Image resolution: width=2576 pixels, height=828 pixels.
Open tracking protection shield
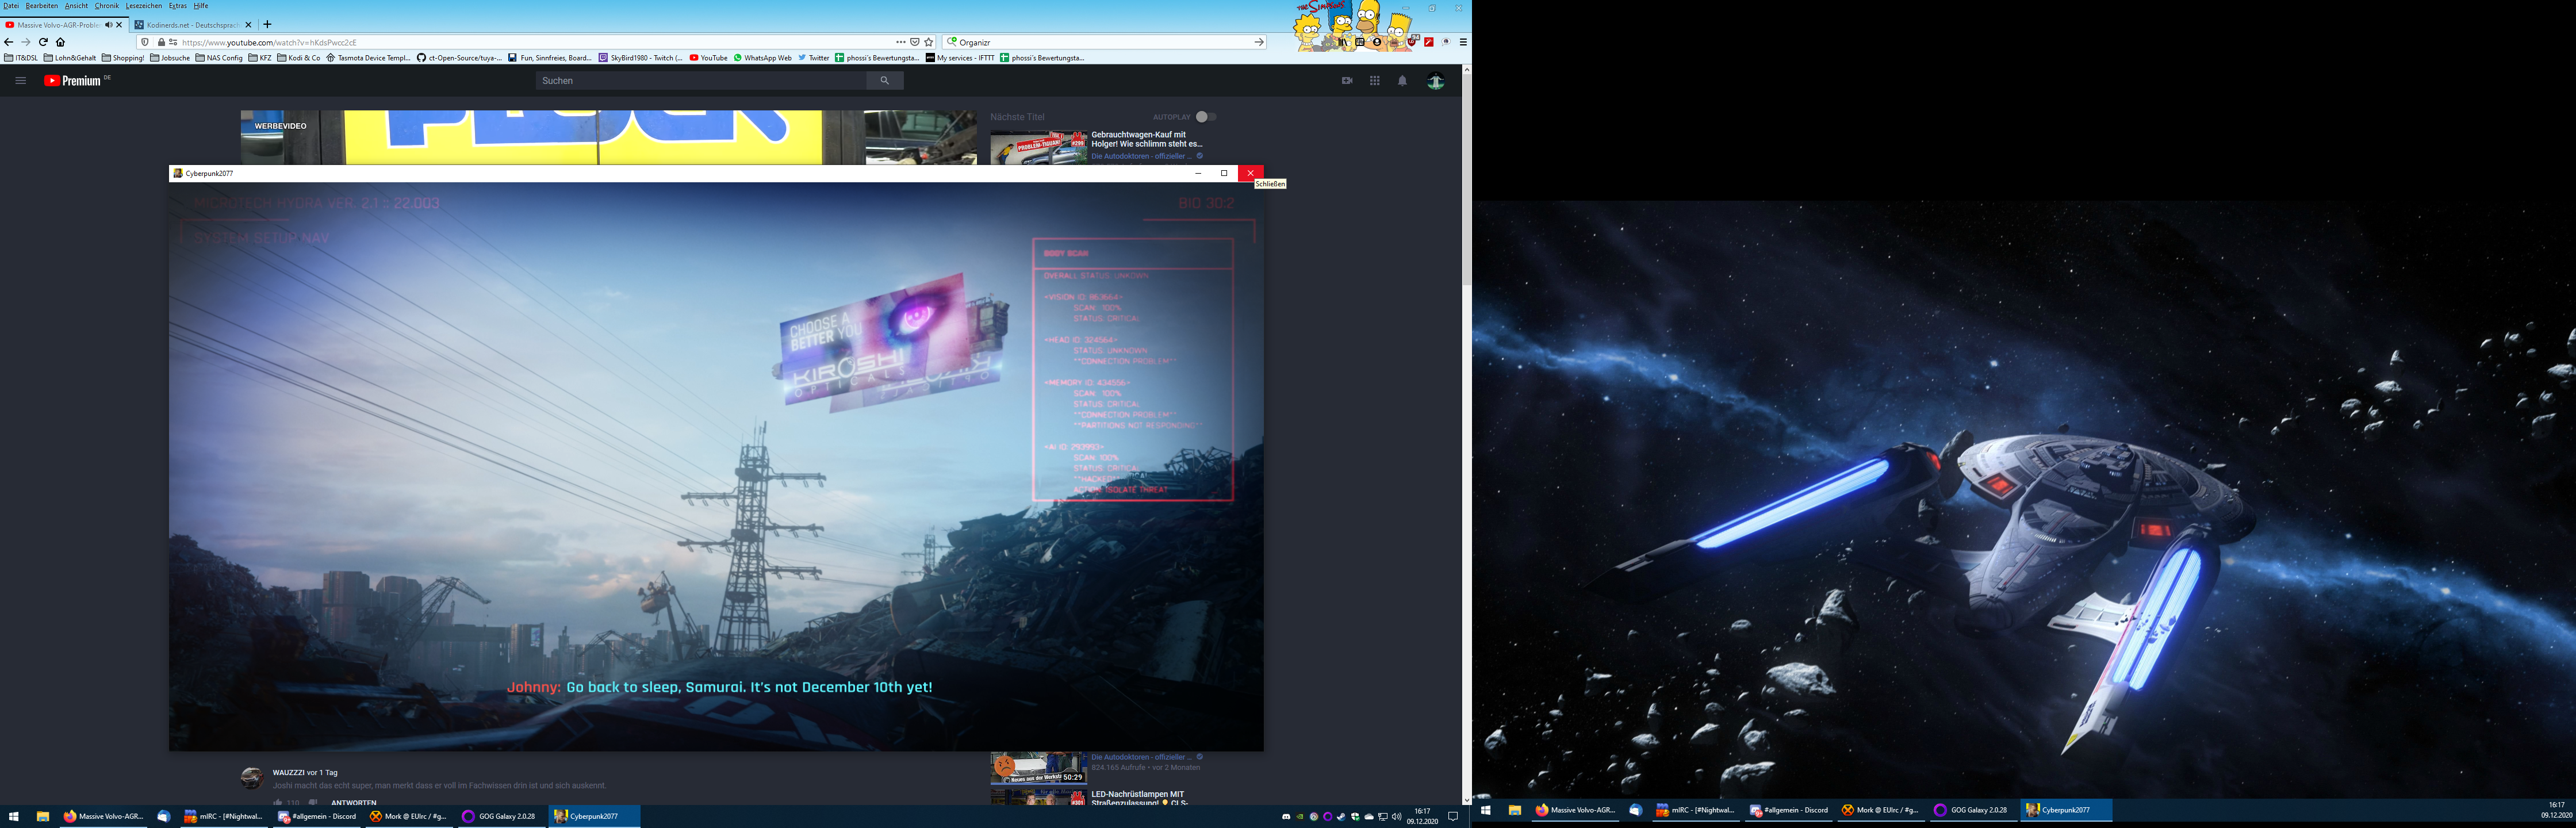click(145, 42)
